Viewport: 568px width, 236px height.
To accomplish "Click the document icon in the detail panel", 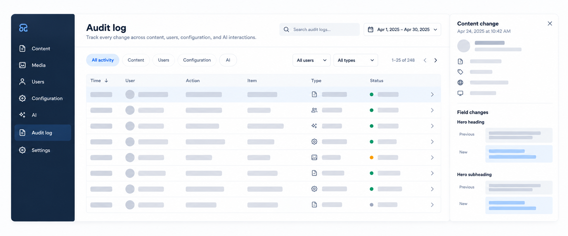I will [x=460, y=61].
